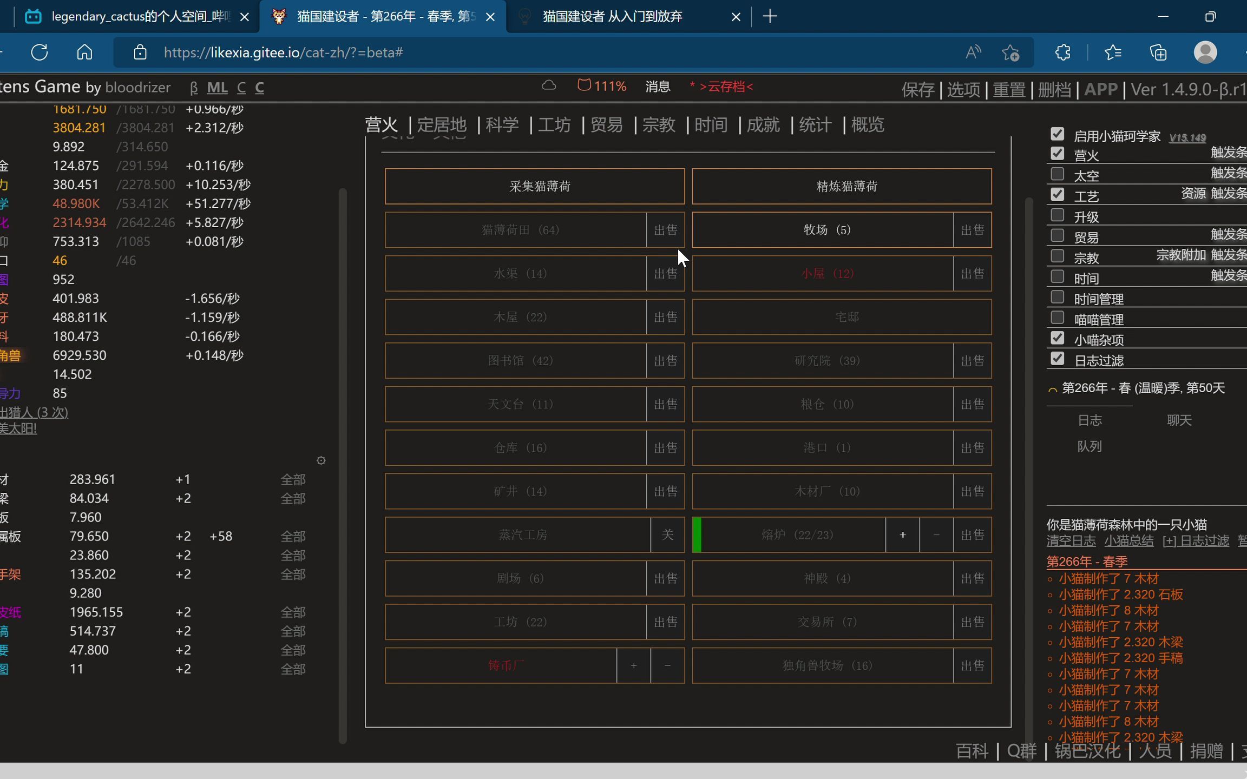Open resource settings gear icon
Viewport: 1247px width, 779px height.
coord(321,460)
